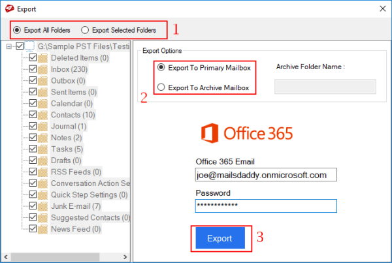Click the Junk E-mail folder icon
392x263 pixels.
click(x=44, y=206)
